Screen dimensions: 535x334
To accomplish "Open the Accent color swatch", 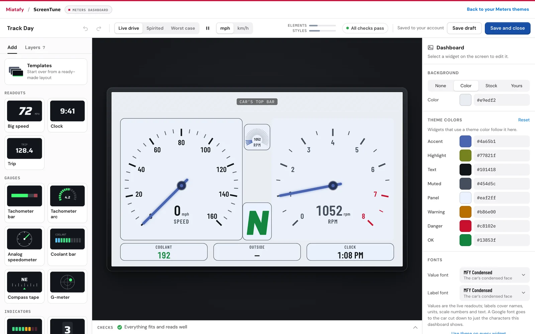I will [465, 142].
